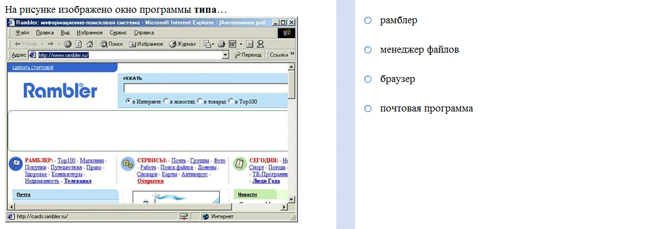Click the status bar page icon
Image resolution: width=657 pixels, height=229 pixels.
point(11,216)
